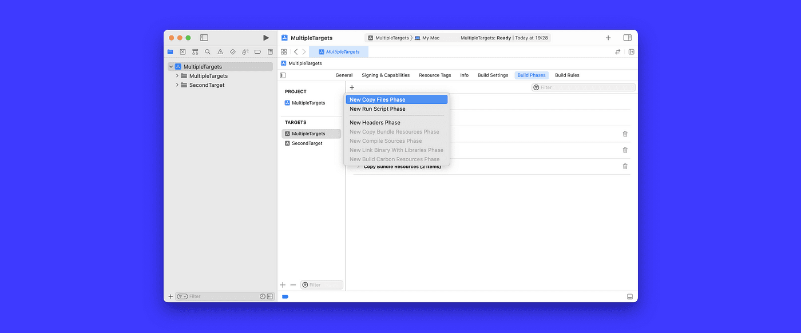Expand the SecondTarget folder in navigator
This screenshot has width=801, height=333.
click(177, 85)
